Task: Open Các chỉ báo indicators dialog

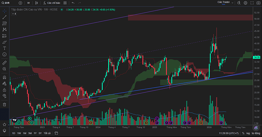Action: pyautogui.click(x=52, y=3)
